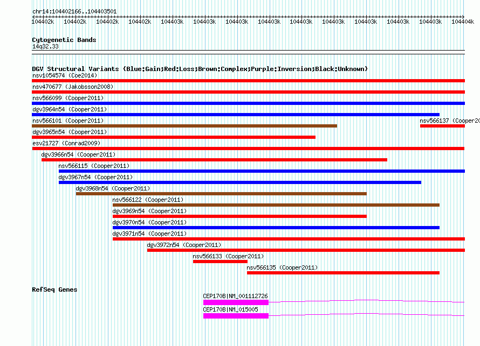
Task: Click the 104404k ruler tick label
Action: [463, 22]
